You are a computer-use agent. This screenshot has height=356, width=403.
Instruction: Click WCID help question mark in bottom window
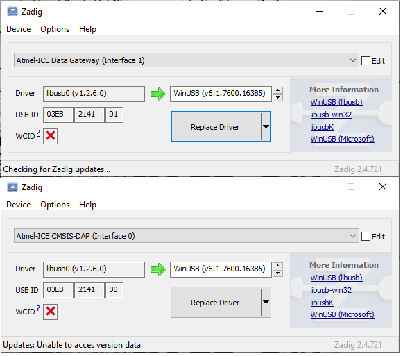(38, 309)
